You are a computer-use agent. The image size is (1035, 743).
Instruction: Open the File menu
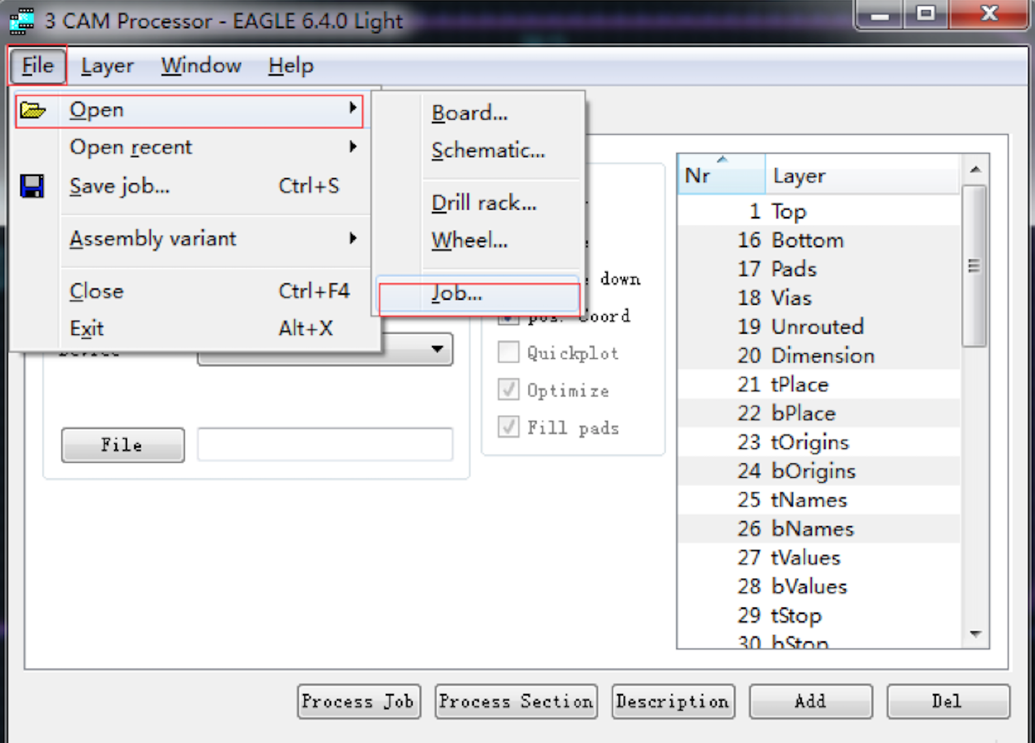(37, 65)
